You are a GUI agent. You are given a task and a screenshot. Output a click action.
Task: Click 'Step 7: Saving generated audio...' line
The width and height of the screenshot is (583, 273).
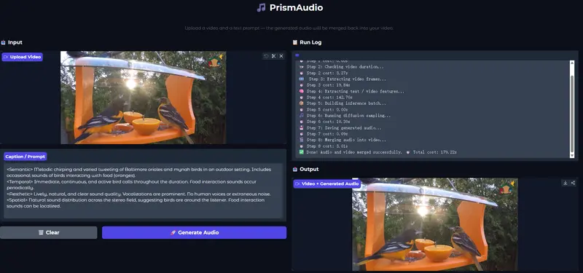click(344, 128)
